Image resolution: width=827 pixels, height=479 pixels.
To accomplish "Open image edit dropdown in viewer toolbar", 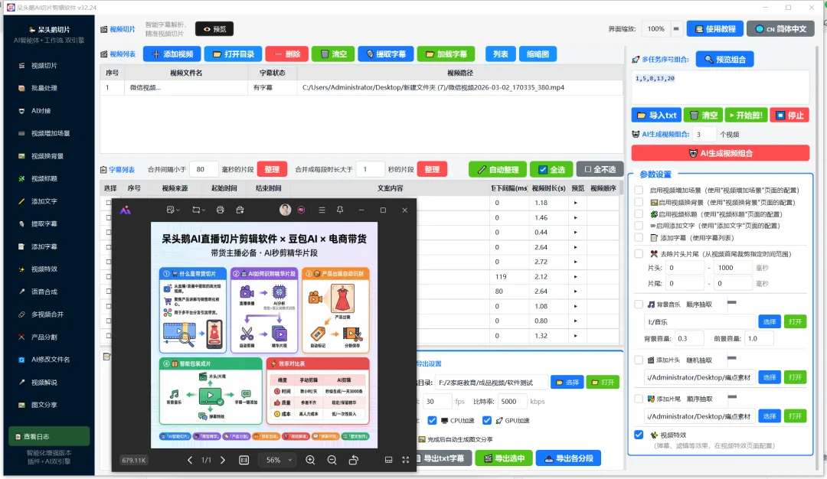I will [x=173, y=210].
